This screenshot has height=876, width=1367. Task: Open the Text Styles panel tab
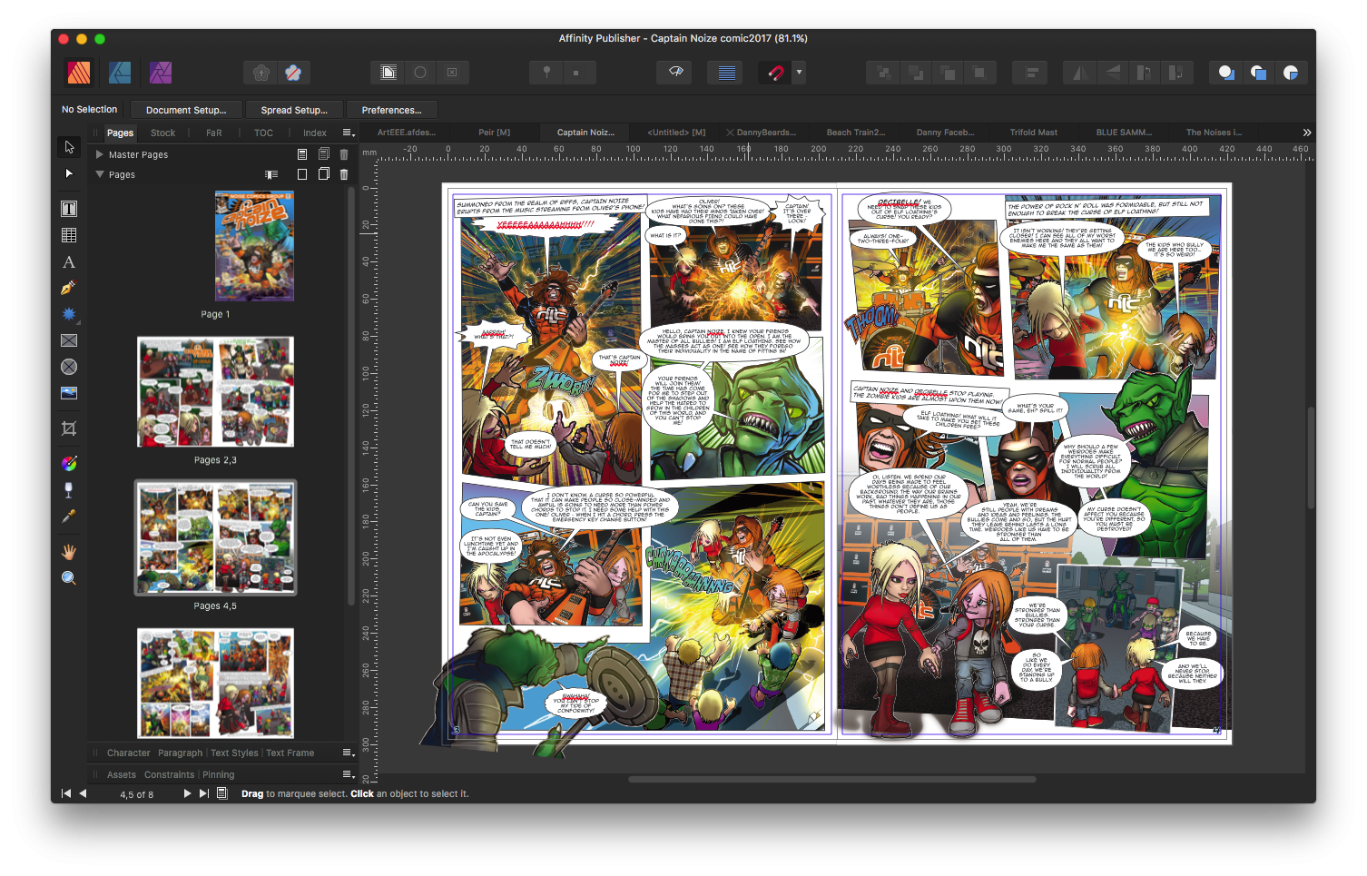[234, 753]
